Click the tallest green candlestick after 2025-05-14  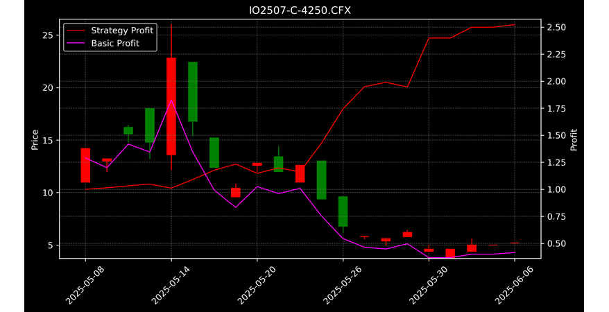[193, 92]
